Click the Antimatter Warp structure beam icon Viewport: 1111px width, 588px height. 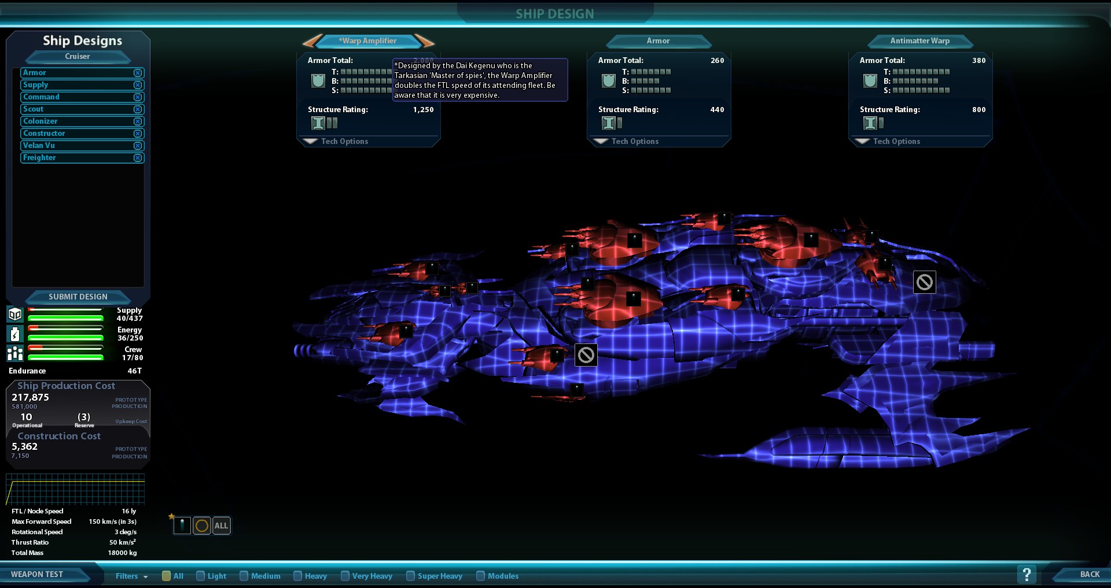coord(870,123)
